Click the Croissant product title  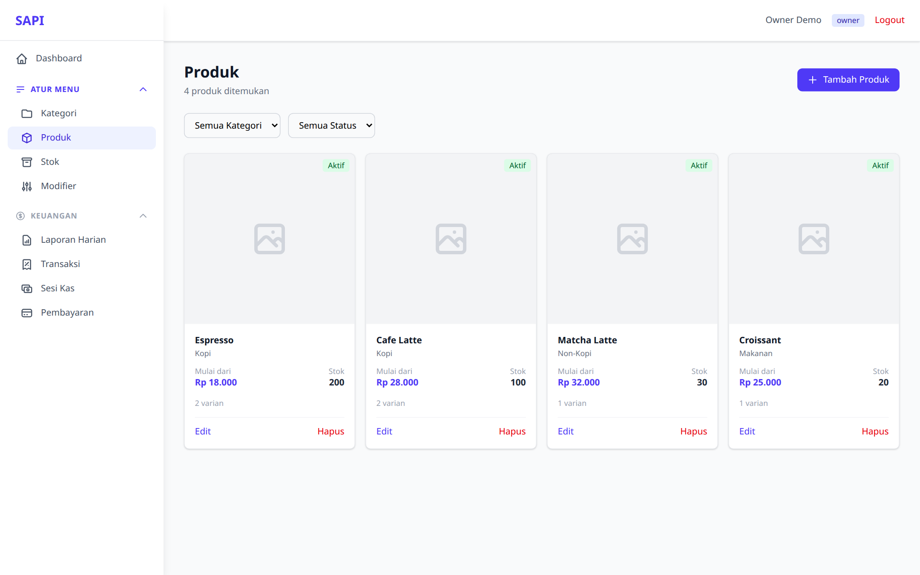[760, 340]
